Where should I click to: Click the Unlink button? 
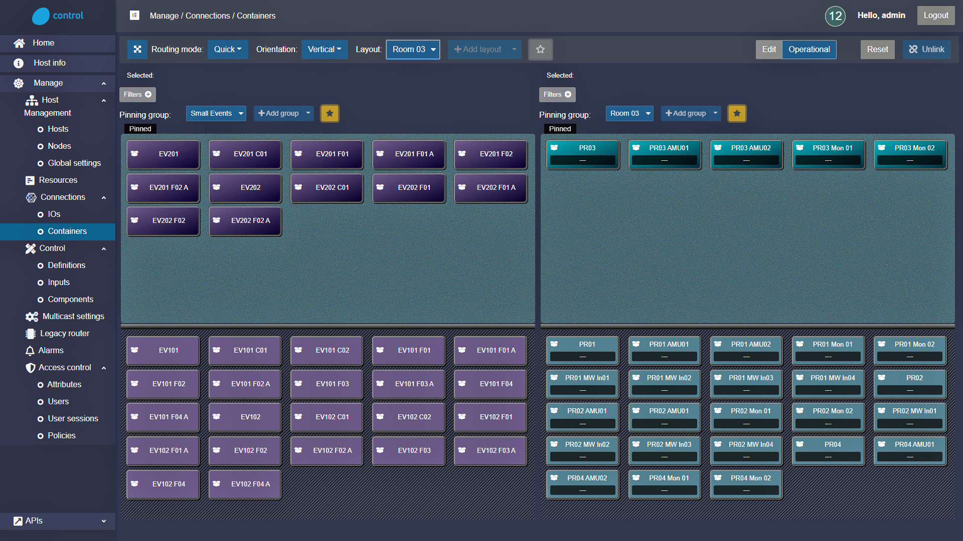[926, 49]
